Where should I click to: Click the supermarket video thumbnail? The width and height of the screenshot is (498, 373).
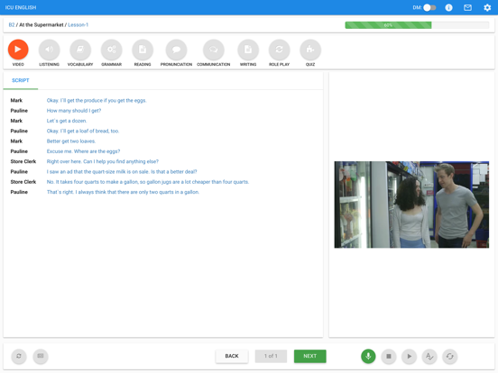pos(411,205)
